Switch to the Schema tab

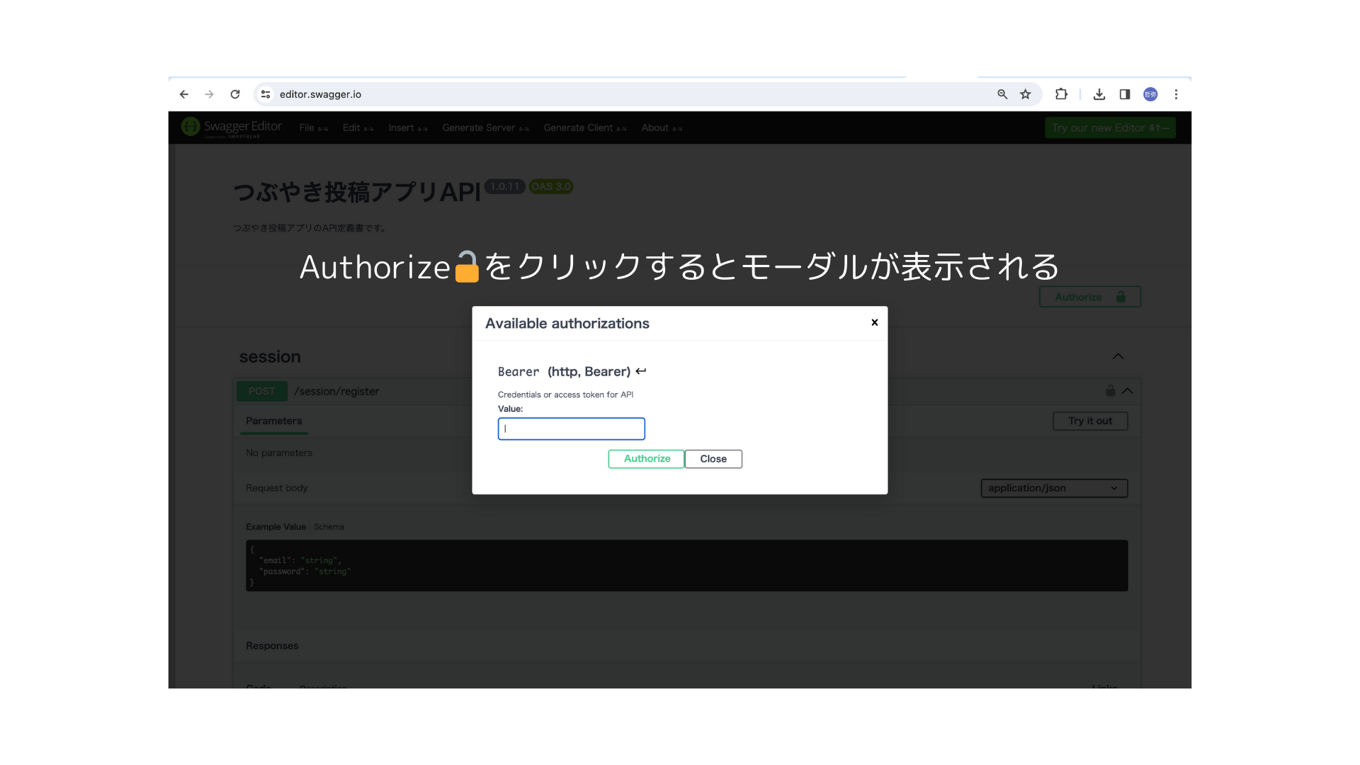(329, 526)
